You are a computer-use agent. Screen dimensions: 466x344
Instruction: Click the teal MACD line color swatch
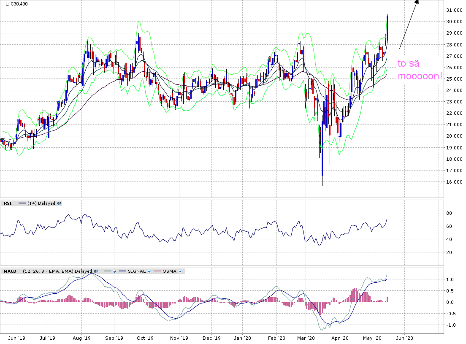coord(106,271)
